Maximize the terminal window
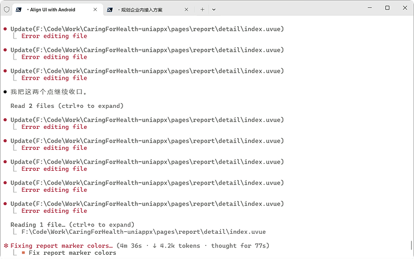Screen dimensions: 414x259 388,8
